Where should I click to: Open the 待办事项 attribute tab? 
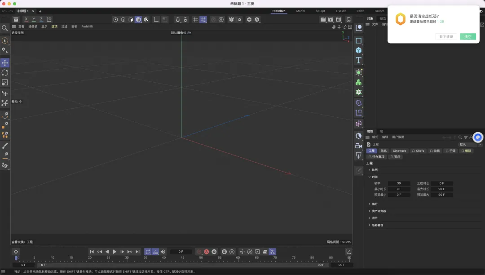point(376,157)
